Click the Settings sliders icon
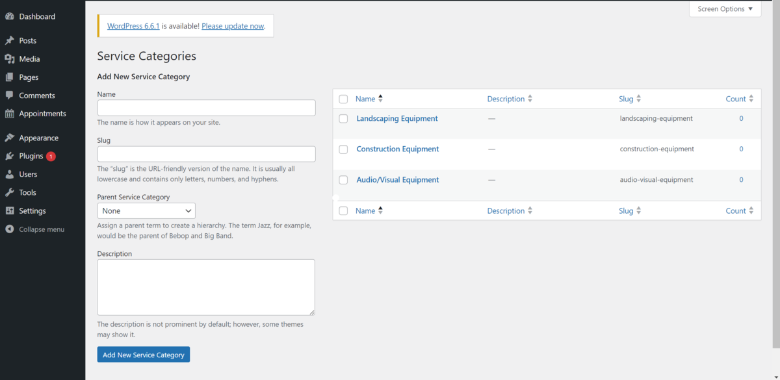 pos(10,210)
